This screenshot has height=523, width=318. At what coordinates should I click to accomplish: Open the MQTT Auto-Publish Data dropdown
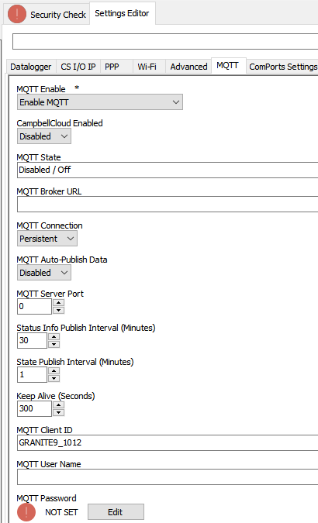(44, 273)
